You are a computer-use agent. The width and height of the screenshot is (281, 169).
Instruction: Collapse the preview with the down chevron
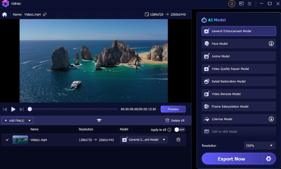(99, 120)
